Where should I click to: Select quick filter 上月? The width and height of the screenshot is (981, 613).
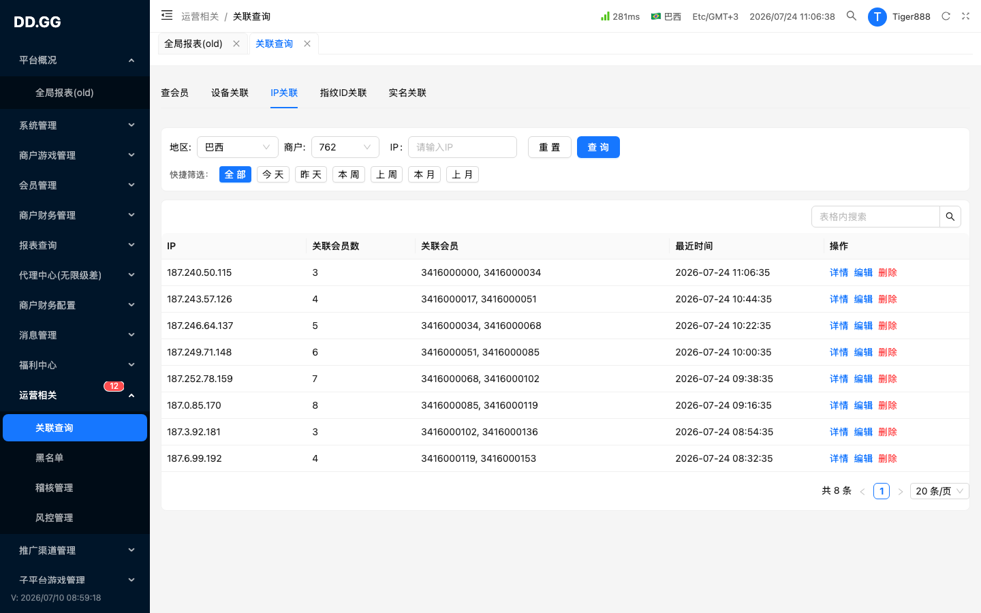pyautogui.click(x=463, y=174)
